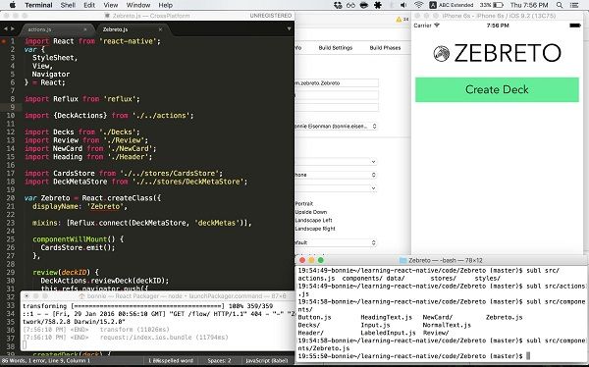Close the actions.js tab
The image size is (589, 367).
click(x=85, y=29)
